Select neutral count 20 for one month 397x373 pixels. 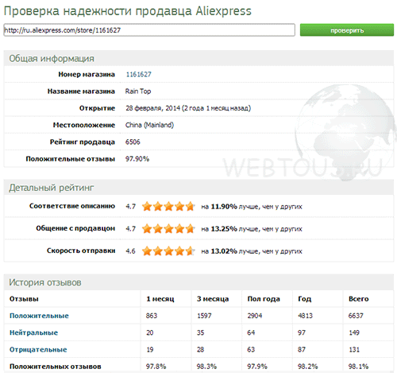150,332
